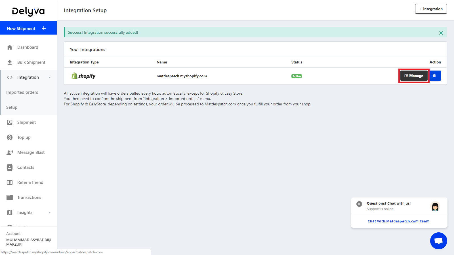This screenshot has height=255, width=454.
Task: Click the Shipment box icon
Action: 10,122
